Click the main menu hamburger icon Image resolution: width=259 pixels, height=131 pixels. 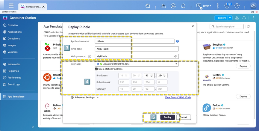pos(11,6)
